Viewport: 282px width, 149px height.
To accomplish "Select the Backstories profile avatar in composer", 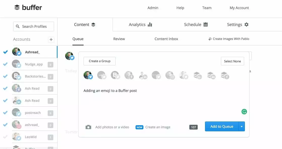I will (x=115, y=75).
